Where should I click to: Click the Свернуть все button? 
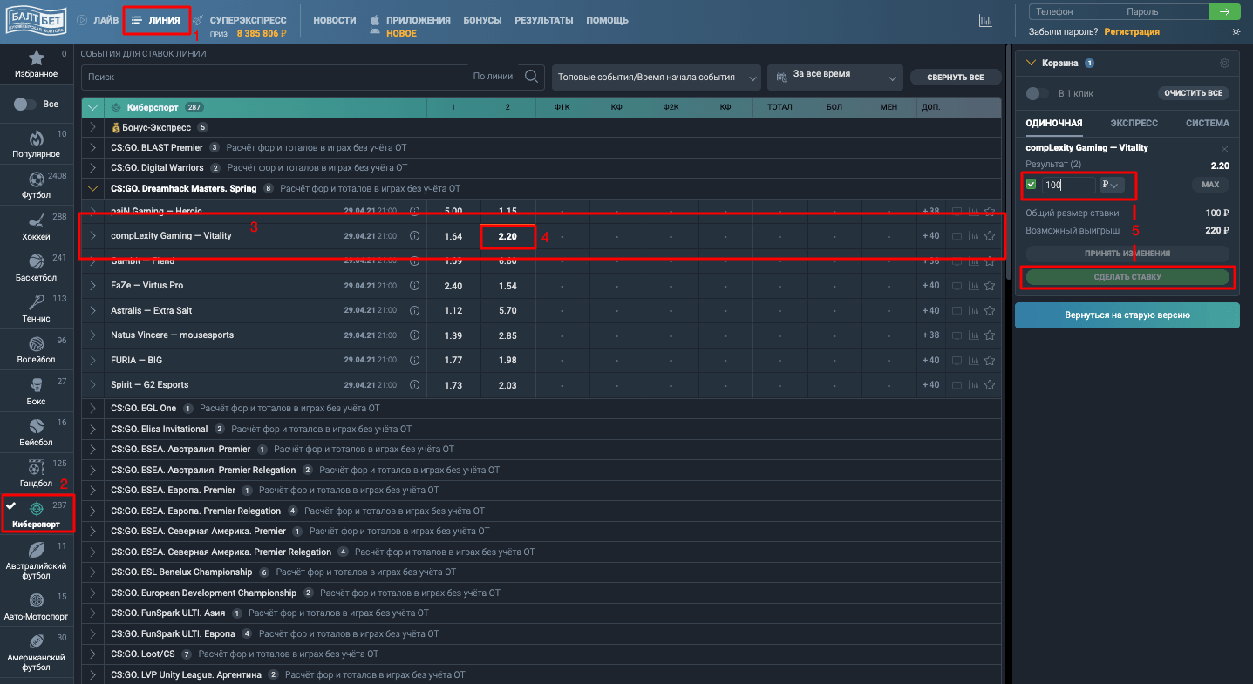(x=956, y=78)
